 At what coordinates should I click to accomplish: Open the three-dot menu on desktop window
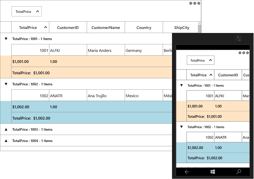pos(195,3)
